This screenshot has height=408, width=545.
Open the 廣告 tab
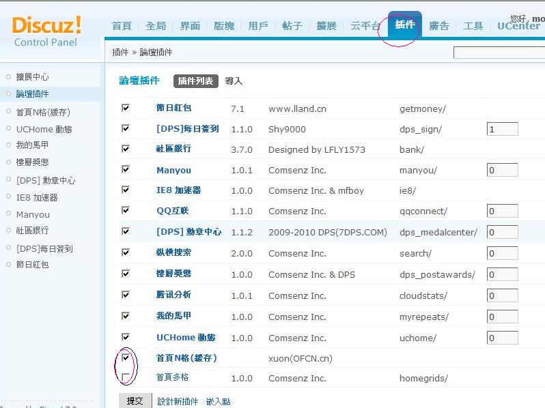[439, 26]
